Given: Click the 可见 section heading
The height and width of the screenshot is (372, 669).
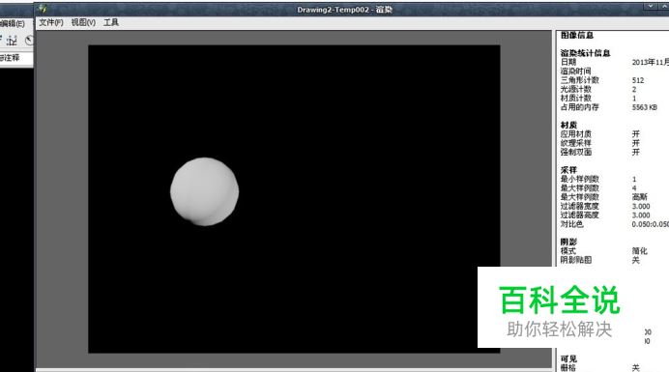Looking at the screenshot, I should 568,358.
